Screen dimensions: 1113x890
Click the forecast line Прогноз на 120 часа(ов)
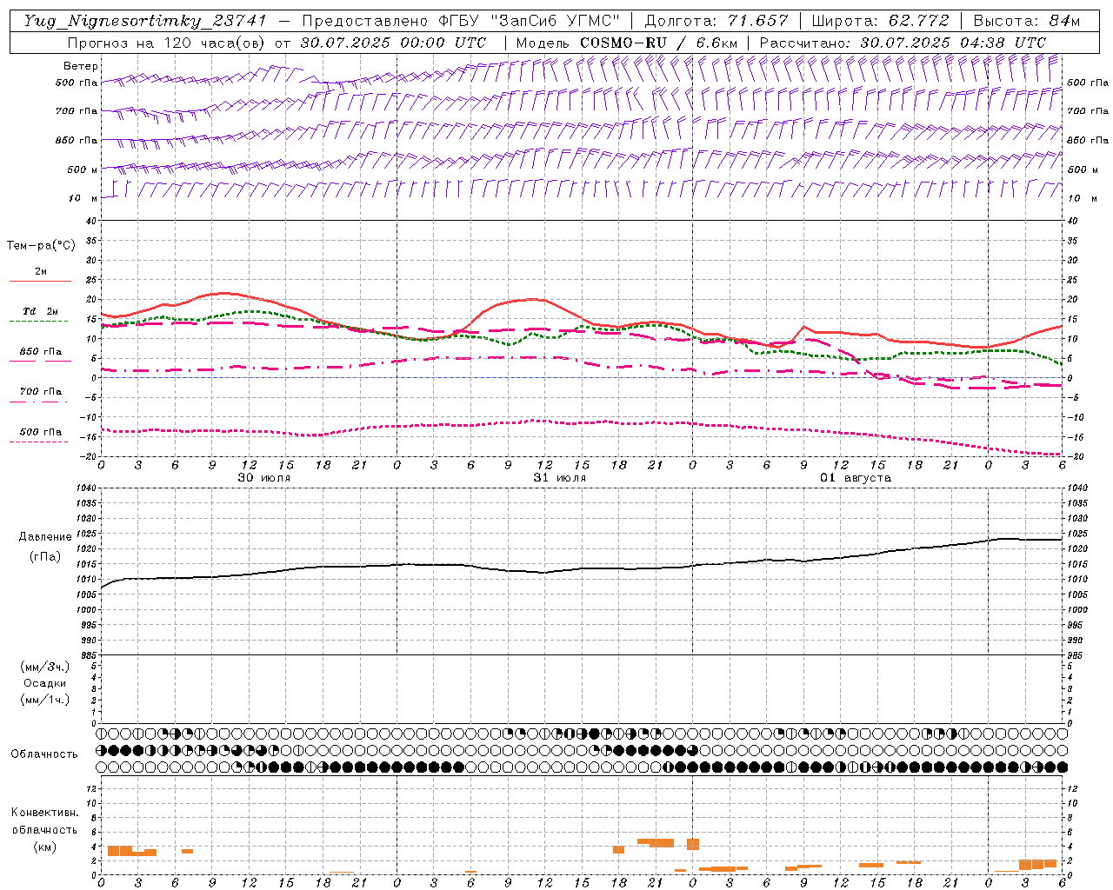pyautogui.click(x=167, y=43)
